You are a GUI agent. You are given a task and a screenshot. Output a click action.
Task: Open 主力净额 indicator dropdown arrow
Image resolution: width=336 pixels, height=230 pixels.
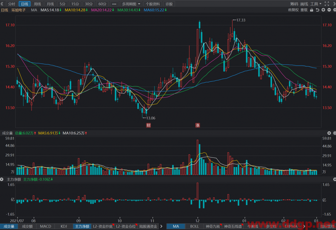(2, 179)
